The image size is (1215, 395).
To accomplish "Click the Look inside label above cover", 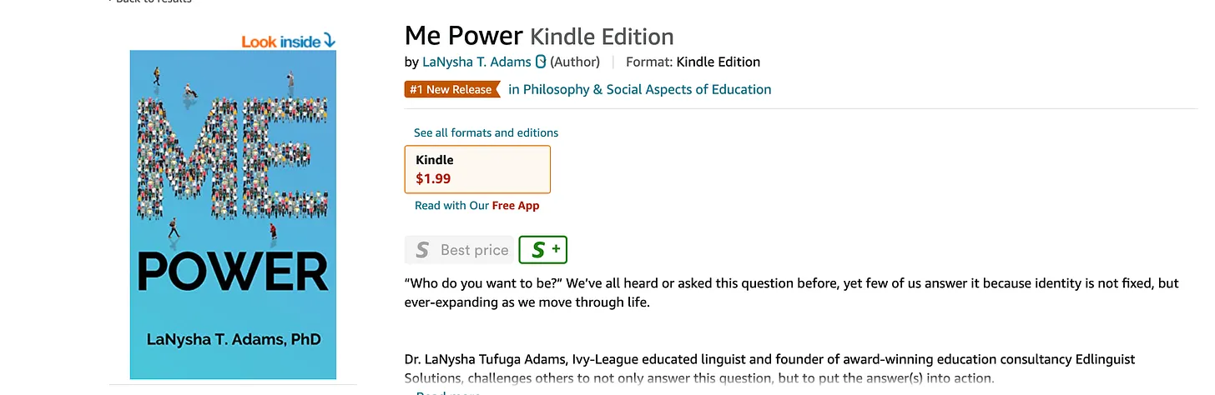I will tap(282, 42).
